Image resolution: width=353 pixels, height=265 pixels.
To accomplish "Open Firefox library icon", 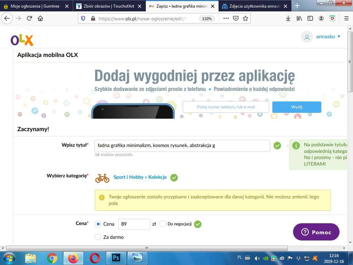I will point(299,19).
